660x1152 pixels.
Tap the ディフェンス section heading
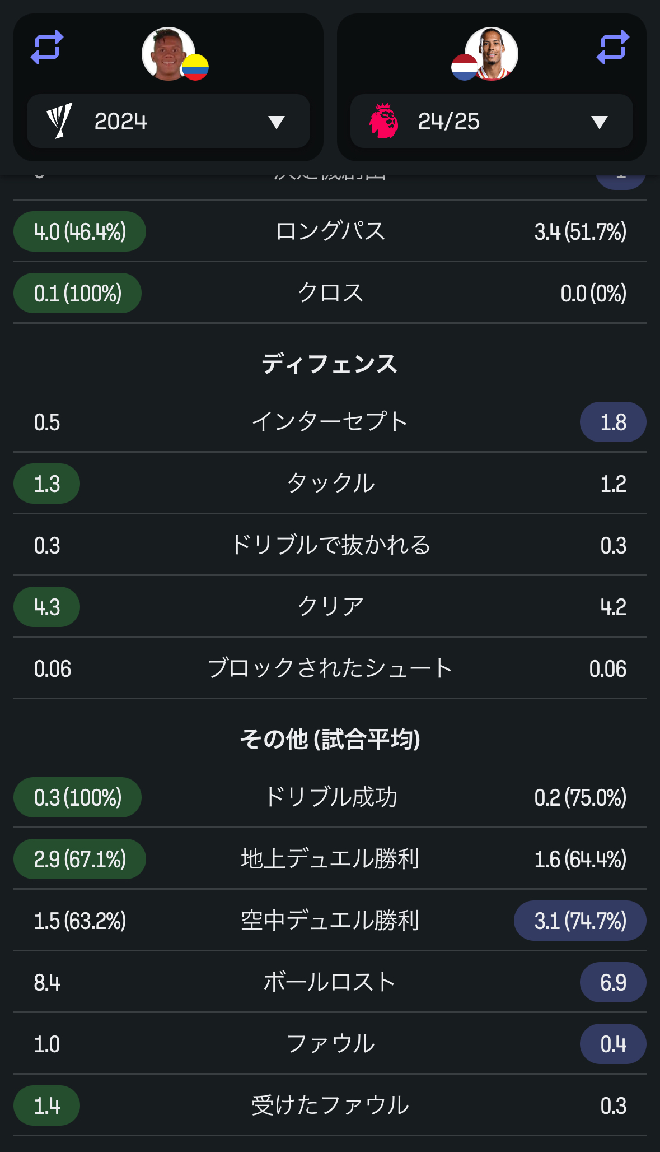pyautogui.click(x=330, y=364)
